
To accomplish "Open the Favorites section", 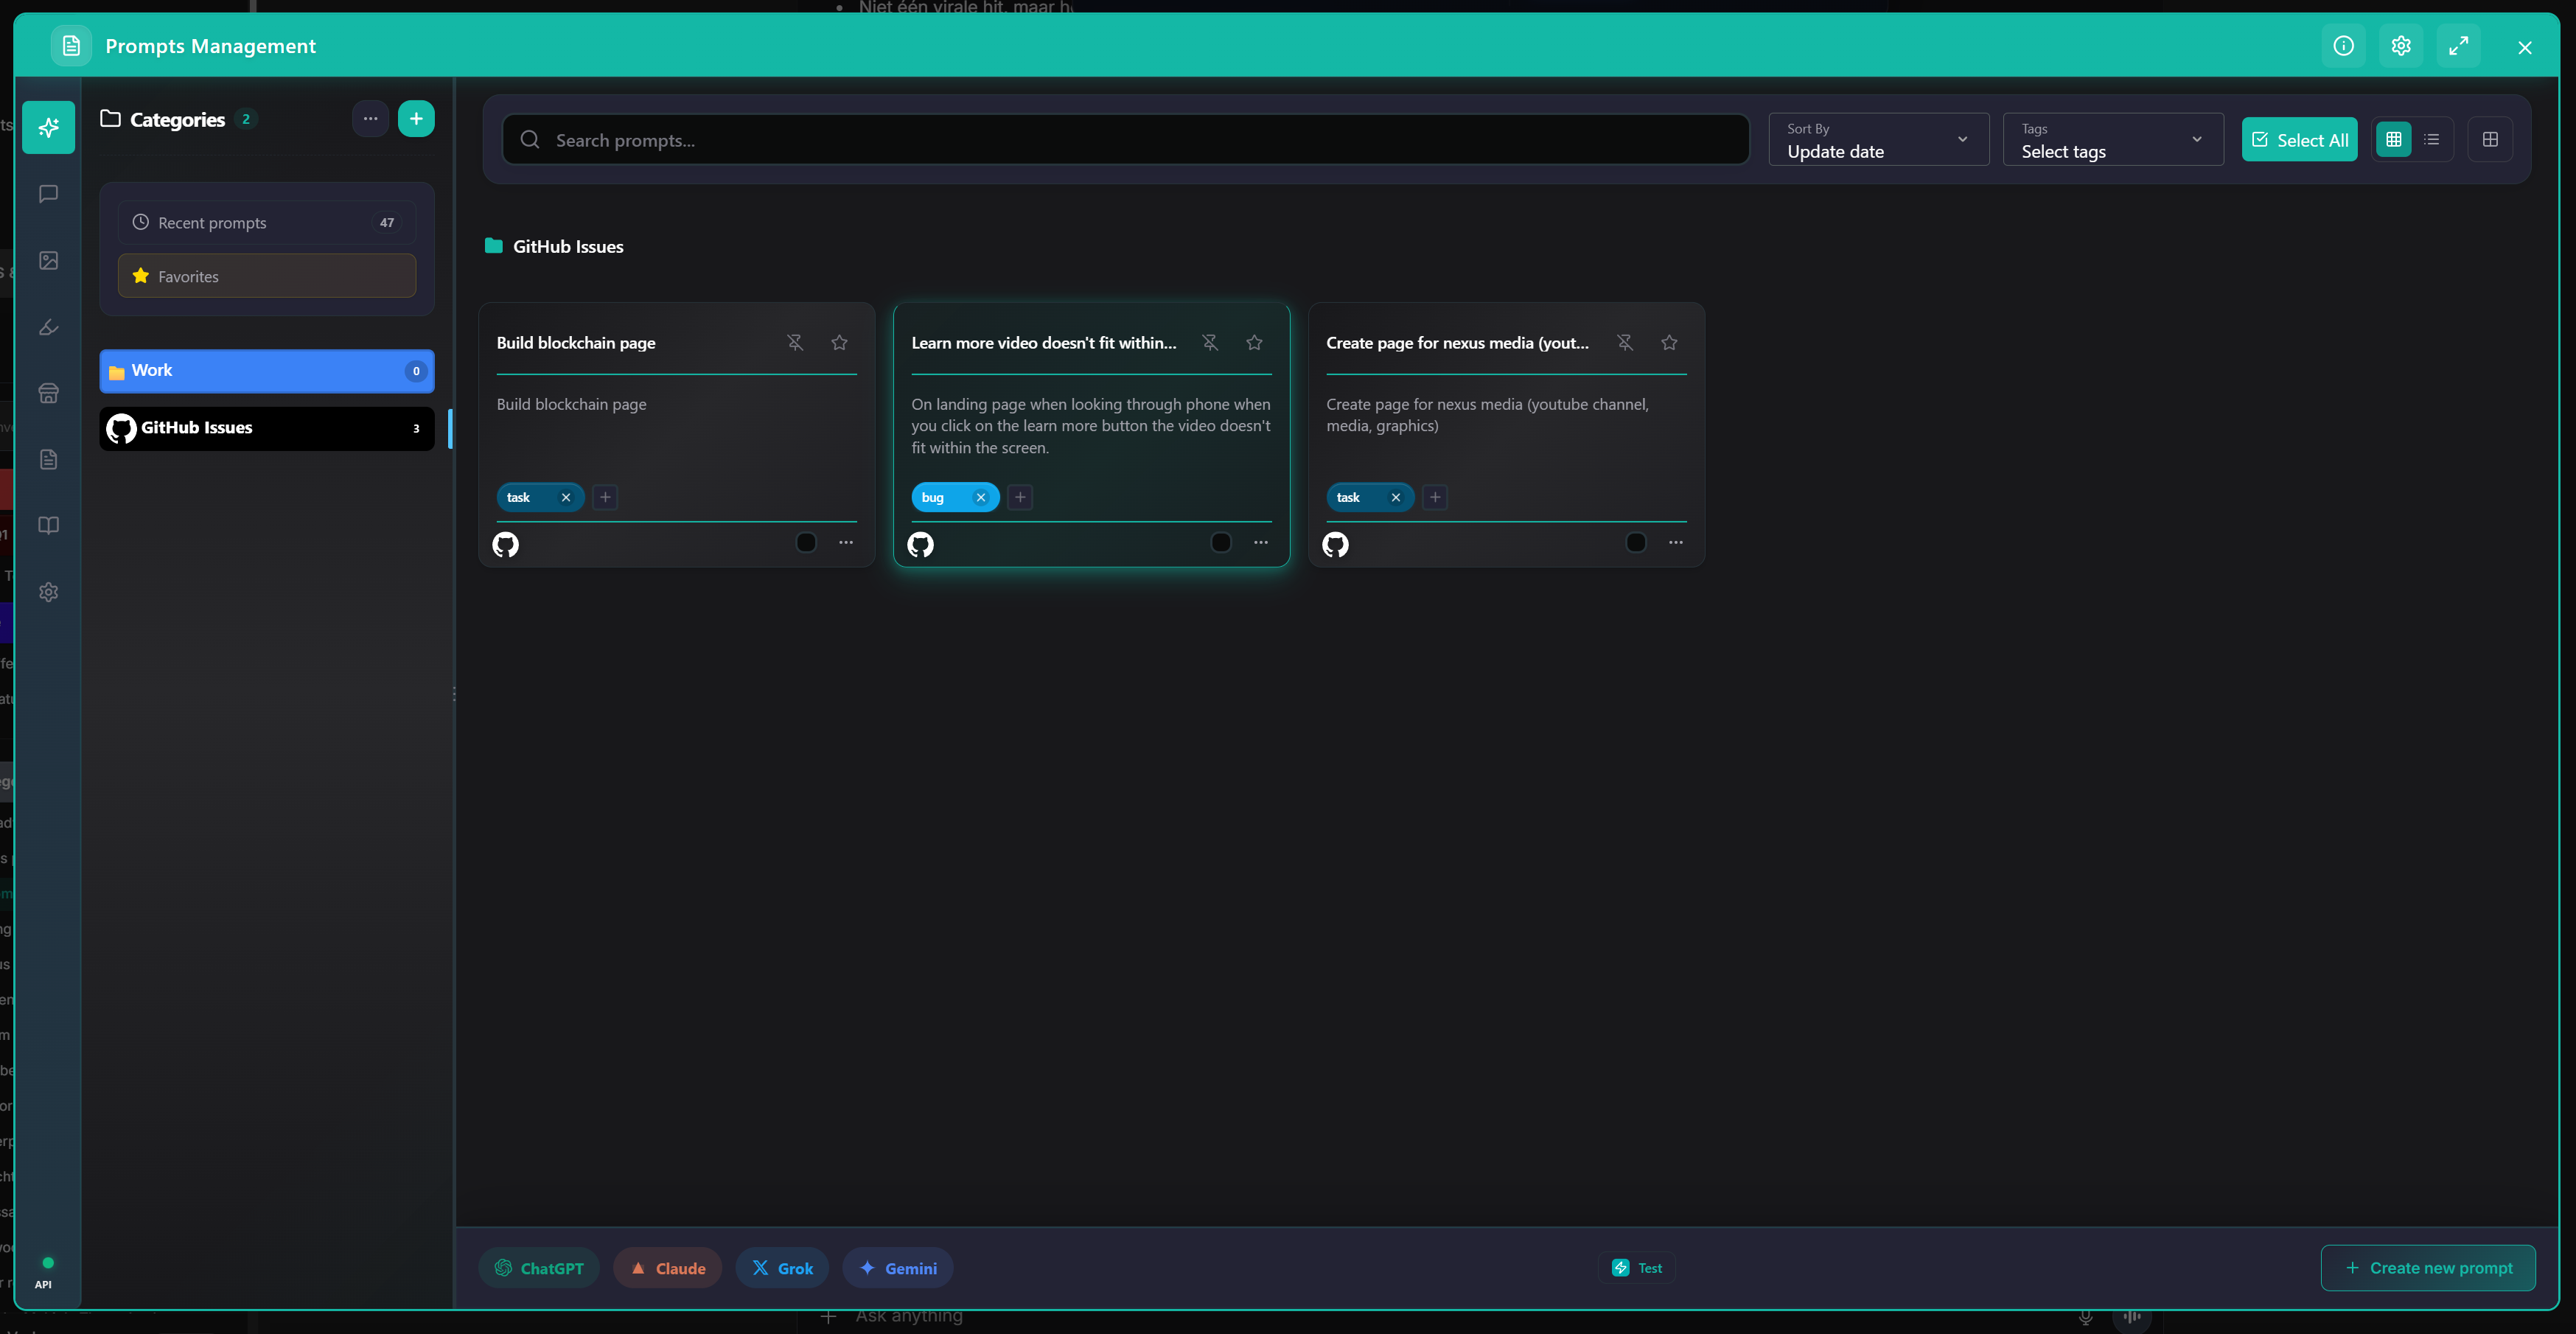I will [266, 276].
